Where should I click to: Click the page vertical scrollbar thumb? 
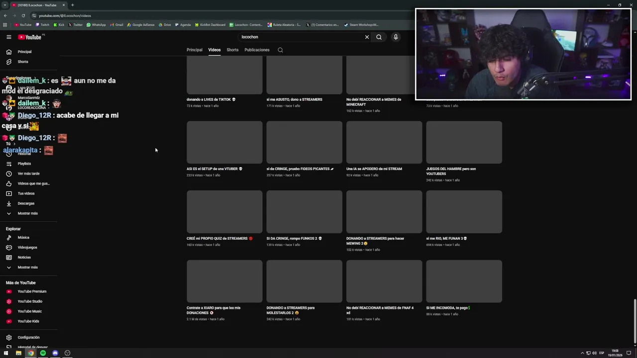point(635,322)
